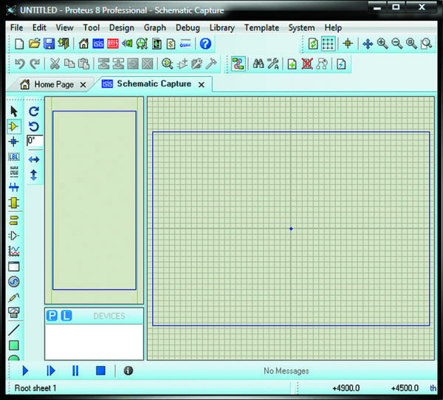
Task: Click the rotation angle input field
Action: pos(35,140)
